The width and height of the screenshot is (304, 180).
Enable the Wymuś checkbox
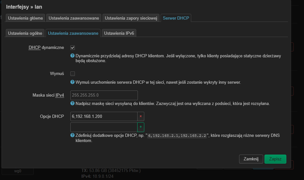73,74
